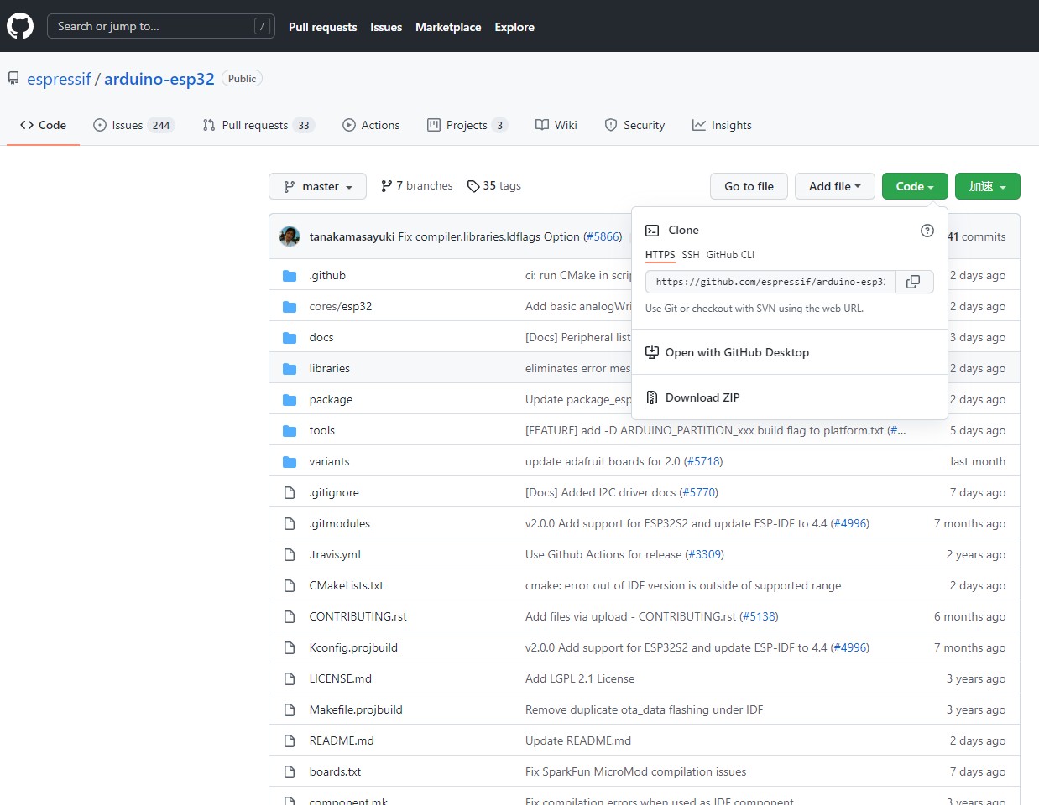Open the #5770 link in .gitignore row
This screenshot has height=805, width=1039.
pos(699,493)
